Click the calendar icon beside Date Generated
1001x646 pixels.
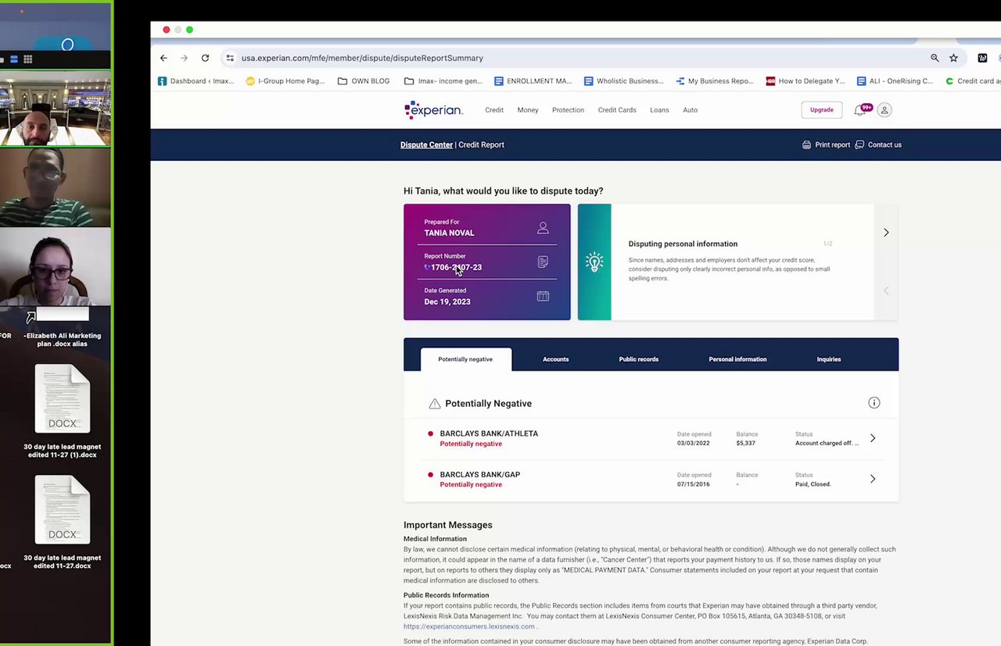tap(543, 296)
